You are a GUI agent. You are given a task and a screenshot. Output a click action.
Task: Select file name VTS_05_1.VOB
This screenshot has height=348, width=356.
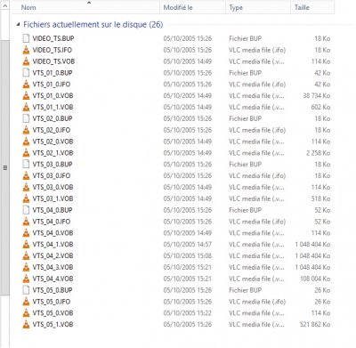(x=53, y=325)
